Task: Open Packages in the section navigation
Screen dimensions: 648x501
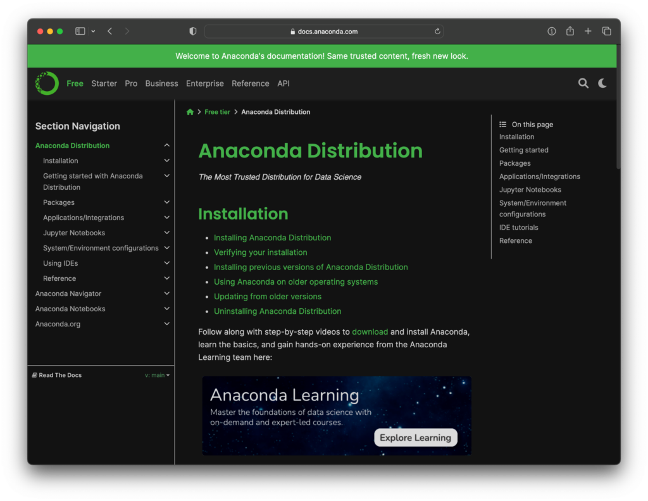Action: click(x=59, y=202)
